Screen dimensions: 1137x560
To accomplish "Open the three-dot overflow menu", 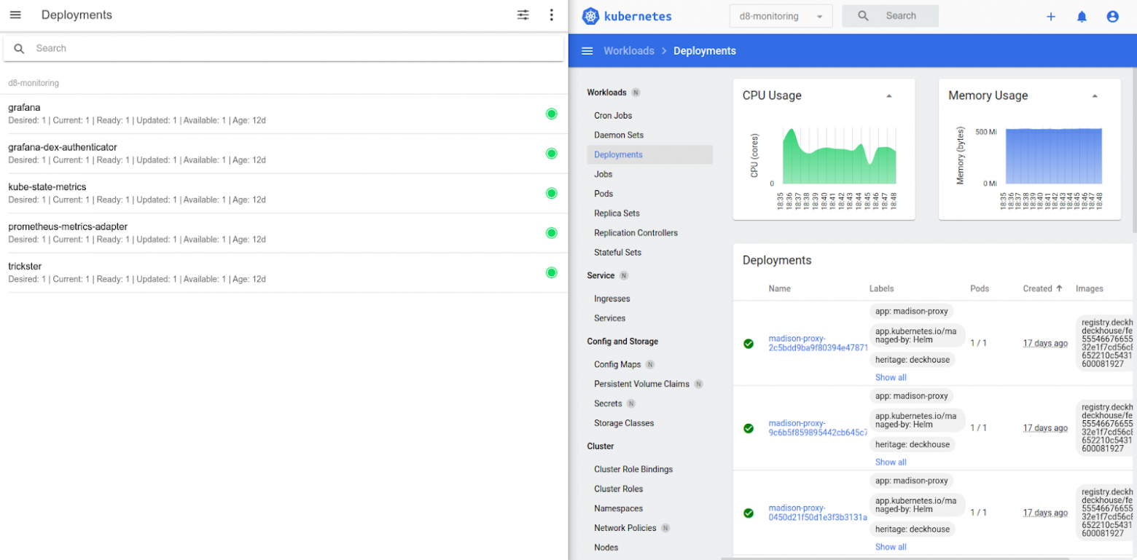I will (x=551, y=15).
